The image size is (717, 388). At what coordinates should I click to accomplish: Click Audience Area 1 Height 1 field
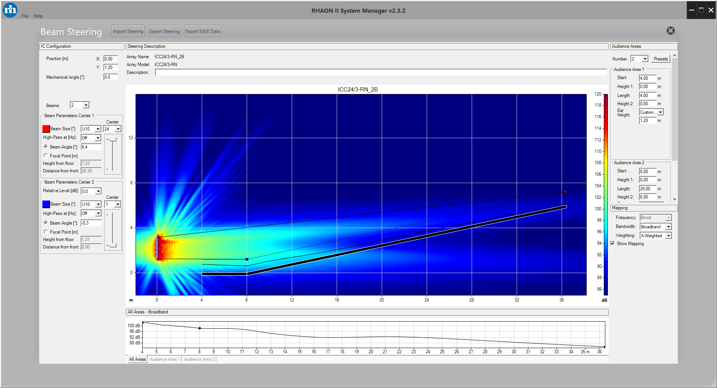(648, 87)
